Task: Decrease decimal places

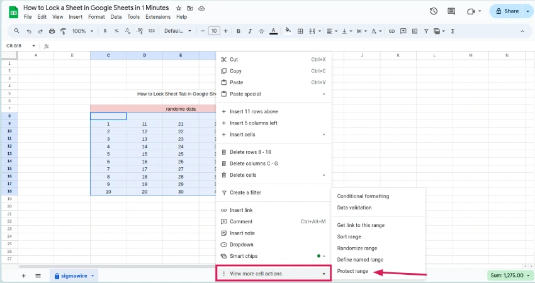Action: coord(128,31)
